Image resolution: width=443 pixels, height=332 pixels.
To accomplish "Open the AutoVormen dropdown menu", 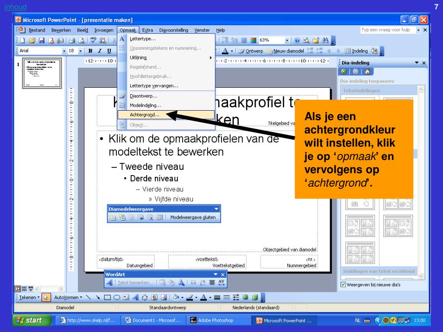I will tap(68, 297).
